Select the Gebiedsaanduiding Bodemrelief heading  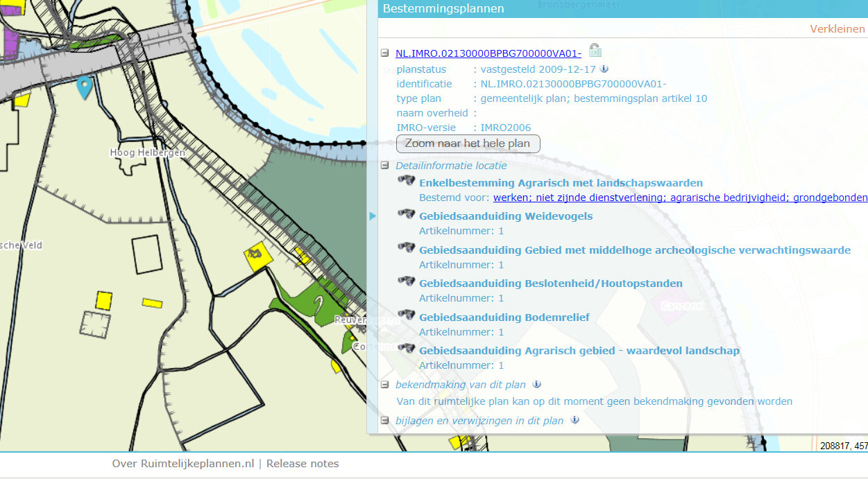click(504, 317)
